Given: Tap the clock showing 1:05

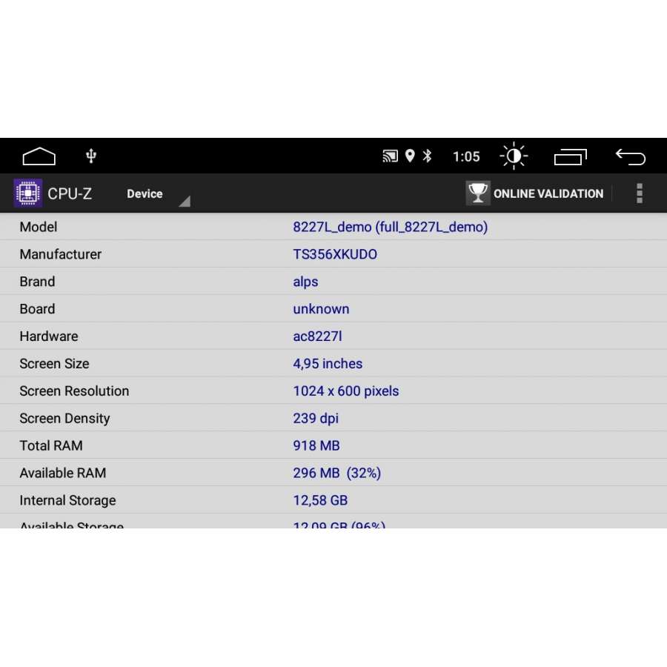Looking at the screenshot, I should (x=466, y=156).
